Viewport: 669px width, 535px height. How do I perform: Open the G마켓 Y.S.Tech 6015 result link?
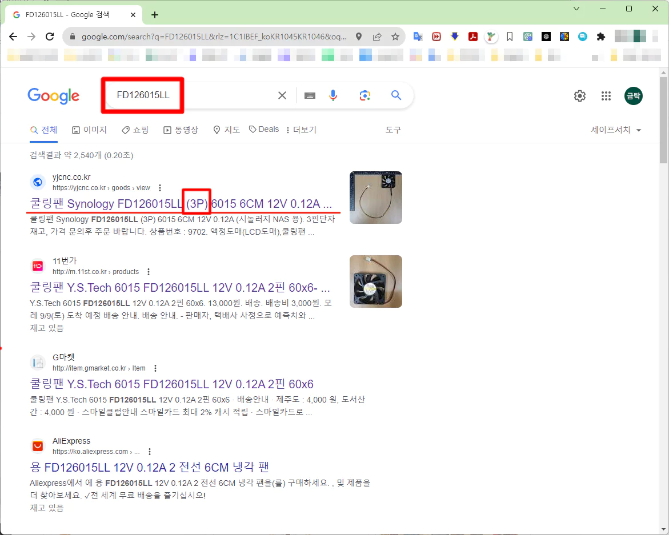(x=172, y=384)
